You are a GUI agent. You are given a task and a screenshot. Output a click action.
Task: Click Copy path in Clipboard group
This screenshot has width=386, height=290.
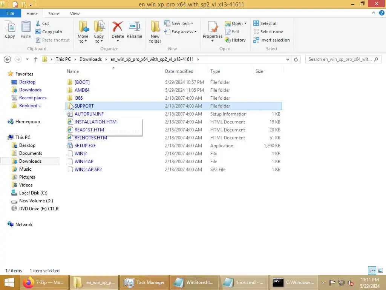tap(49, 32)
